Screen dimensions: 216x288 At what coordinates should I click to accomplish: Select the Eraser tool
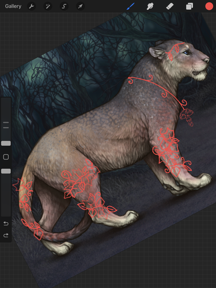pos(170,6)
